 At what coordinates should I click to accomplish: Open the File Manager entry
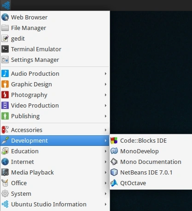(x=55, y=28)
